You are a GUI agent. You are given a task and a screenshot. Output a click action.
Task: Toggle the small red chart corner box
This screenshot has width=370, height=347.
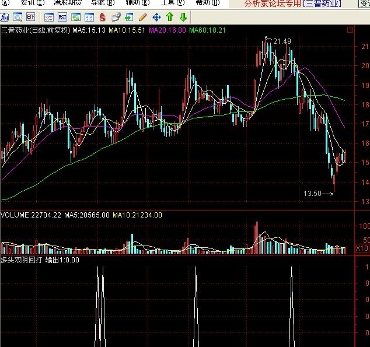pyautogui.click(x=350, y=30)
